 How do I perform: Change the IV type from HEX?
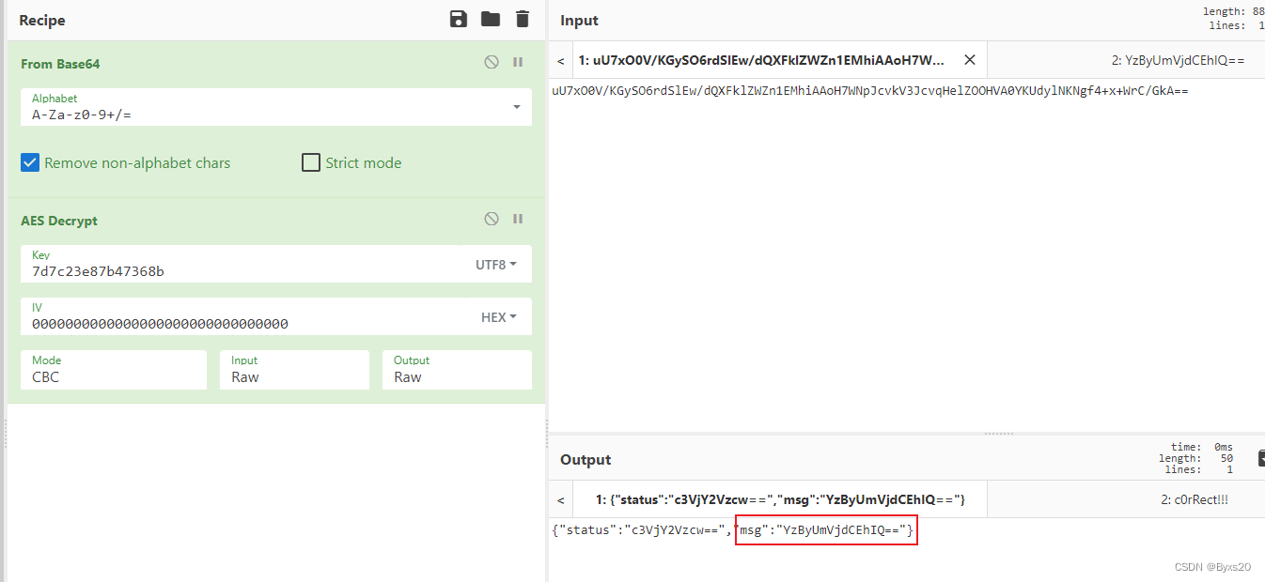pyautogui.click(x=497, y=316)
